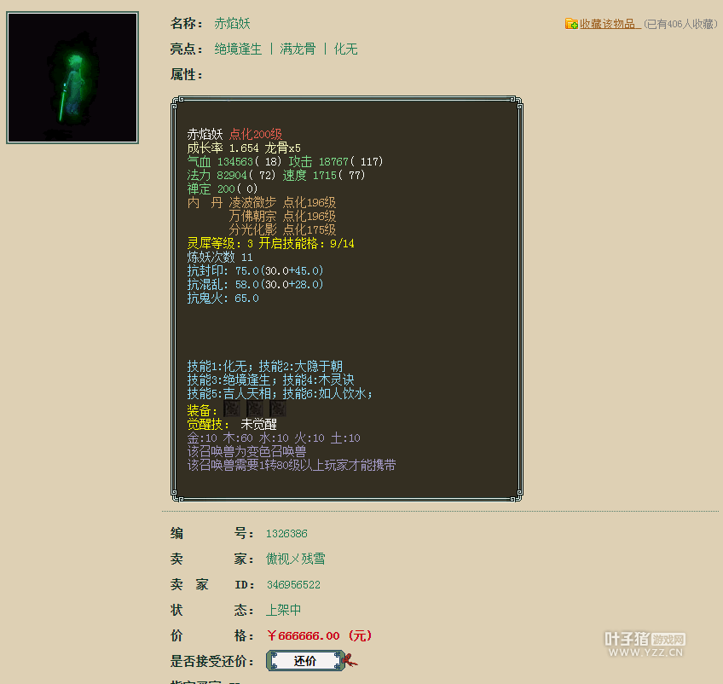Image resolution: width=723 pixels, height=684 pixels.
Task: Click the price ¥666666.00
Action: coord(304,635)
